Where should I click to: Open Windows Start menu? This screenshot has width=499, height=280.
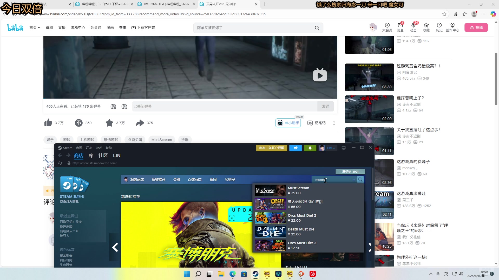[187, 274]
